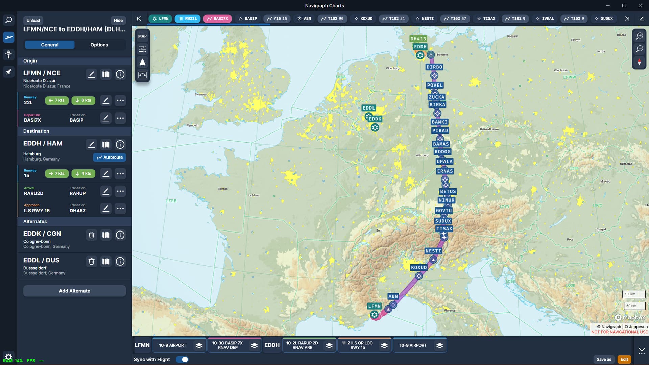Jump to the route strip end
The height and width of the screenshot is (365, 649).
pos(627,19)
